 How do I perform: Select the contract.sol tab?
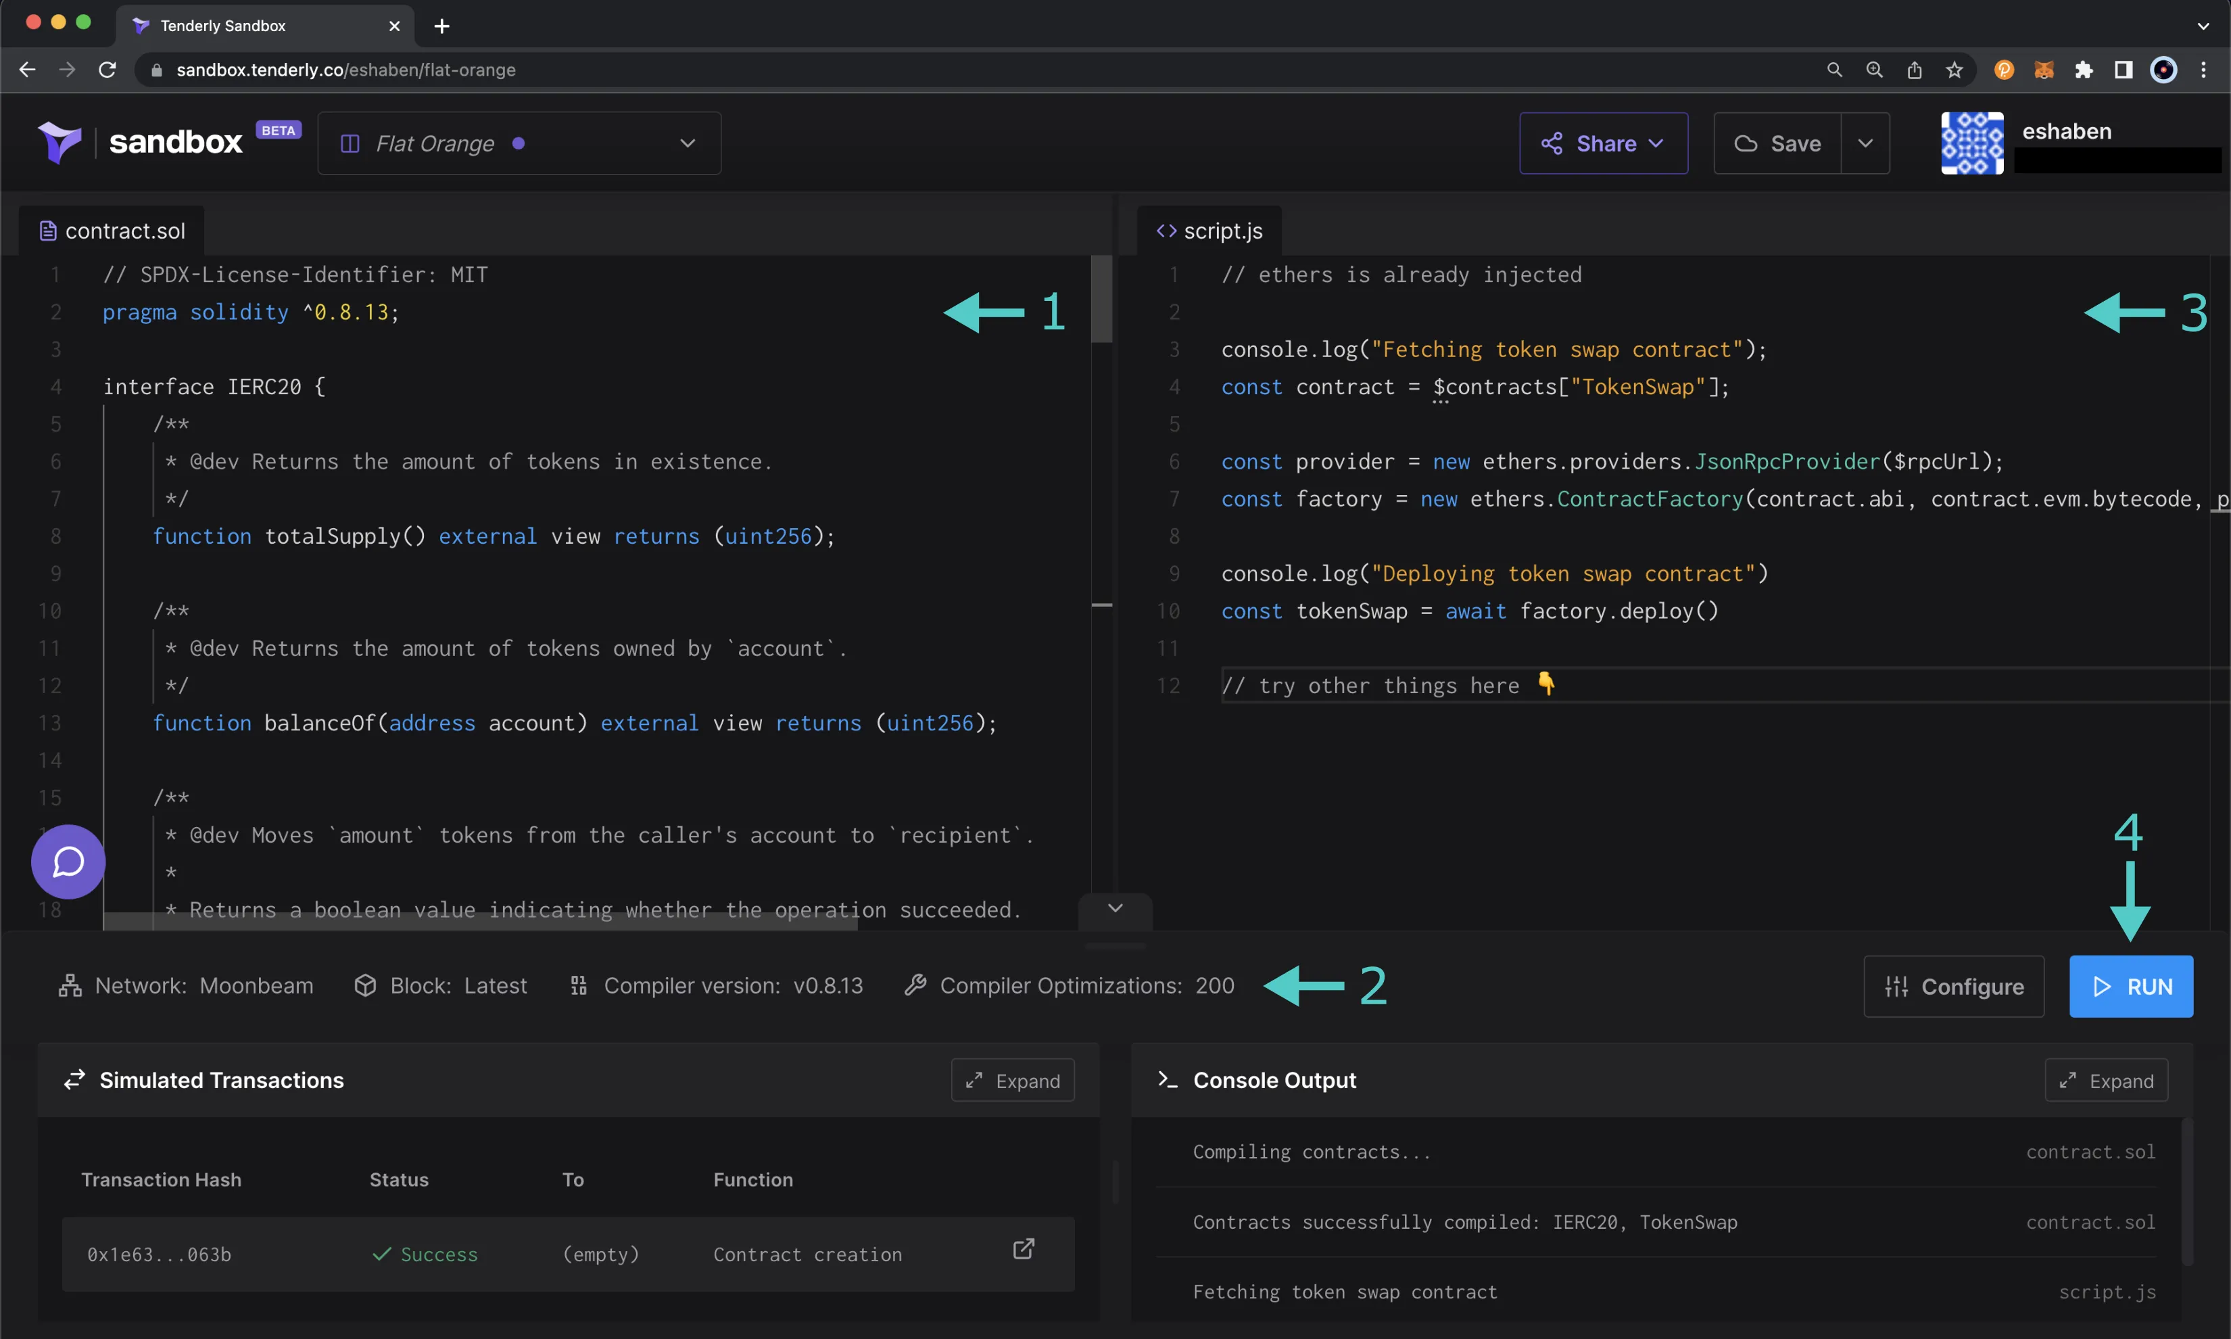113,231
